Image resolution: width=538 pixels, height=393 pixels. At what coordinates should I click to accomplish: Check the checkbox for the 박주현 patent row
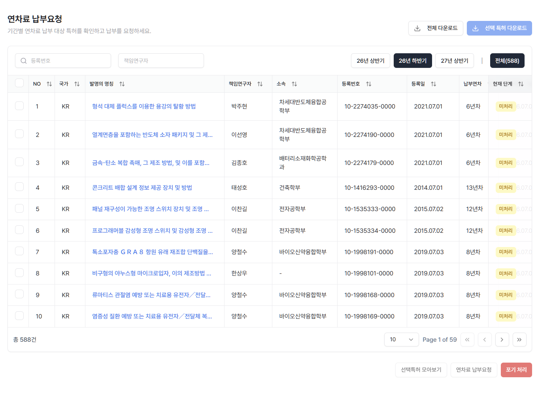click(x=19, y=106)
